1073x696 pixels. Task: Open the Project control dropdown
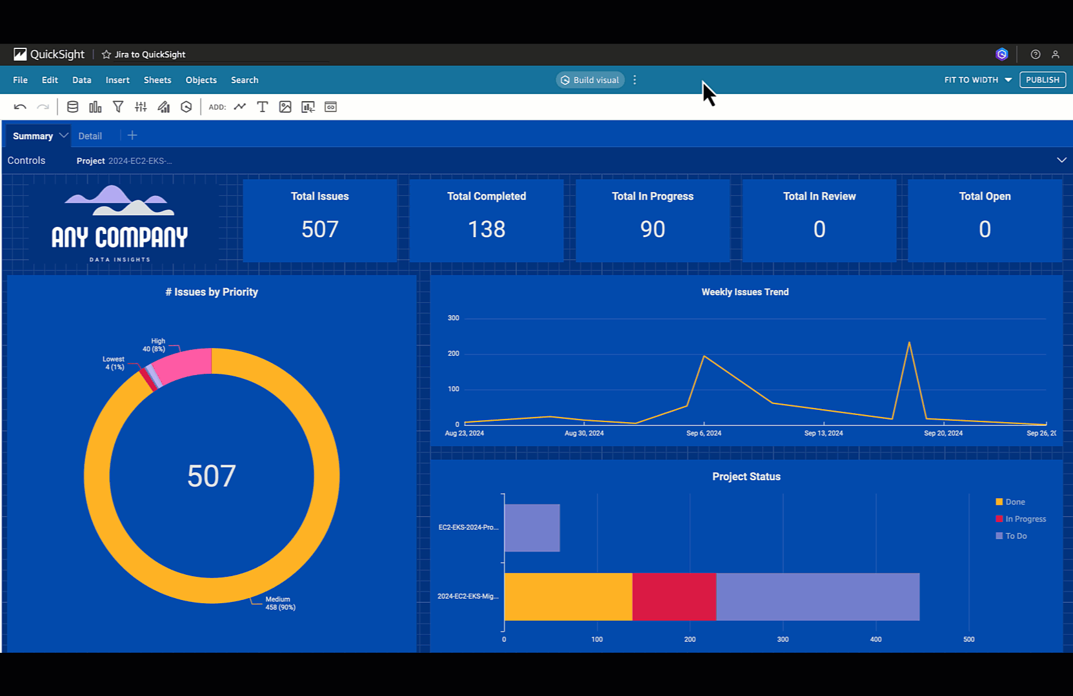click(x=125, y=160)
